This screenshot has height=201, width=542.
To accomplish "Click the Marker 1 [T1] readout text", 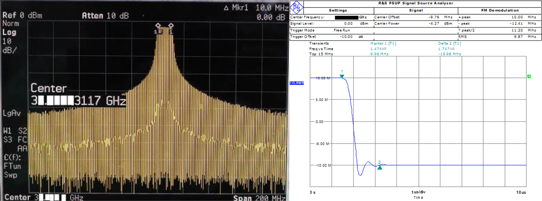I will point(383,43).
